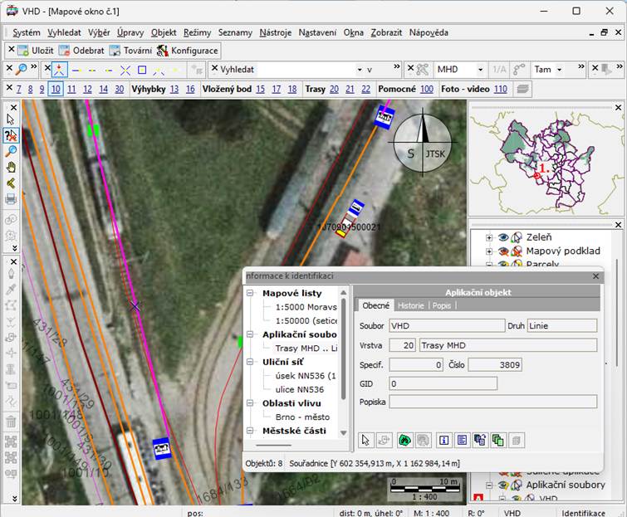This screenshot has width=627, height=517.
Task: Toggle visibility eye of Zeleň layer
Action: [502, 237]
